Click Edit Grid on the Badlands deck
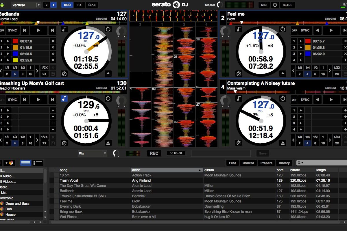This screenshot has width=347, height=231. [x=101, y=19]
